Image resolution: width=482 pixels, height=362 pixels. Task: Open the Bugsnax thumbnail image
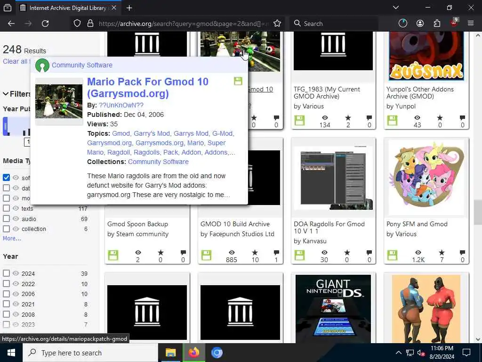[426, 56]
